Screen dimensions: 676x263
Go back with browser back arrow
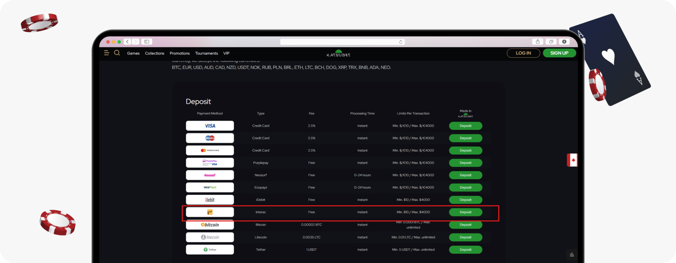pyautogui.click(x=128, y=42)
